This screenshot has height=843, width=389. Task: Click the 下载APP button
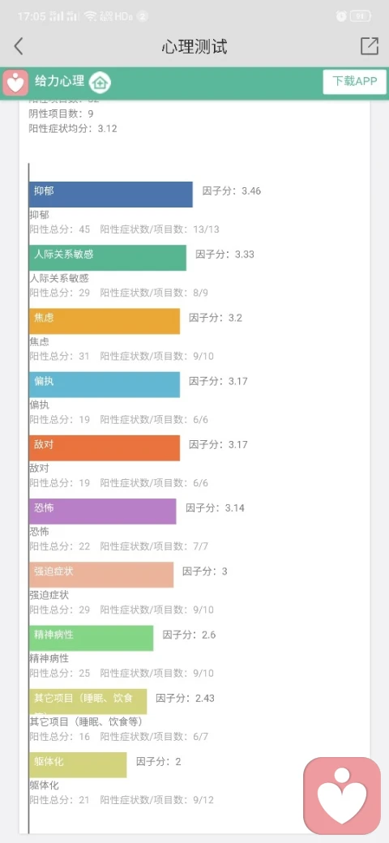click(355, 82)
